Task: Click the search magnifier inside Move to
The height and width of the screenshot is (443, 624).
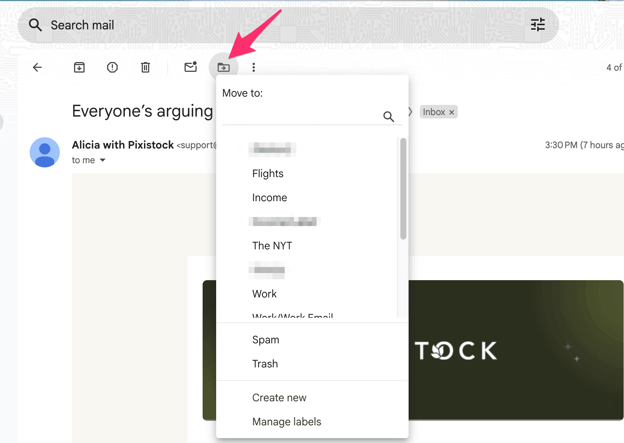Action: pyautogui.click(x=389, y=117)
